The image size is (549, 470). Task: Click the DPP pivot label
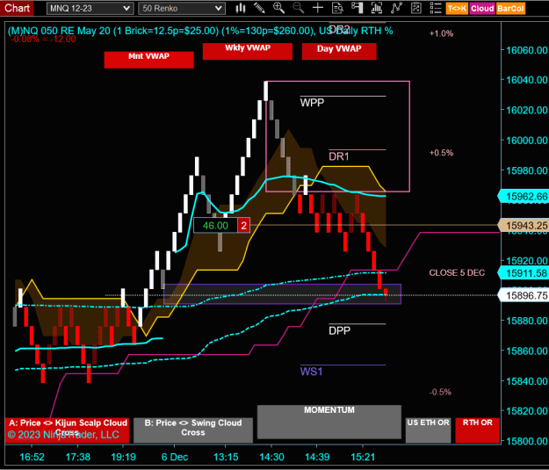click(339, 330)
